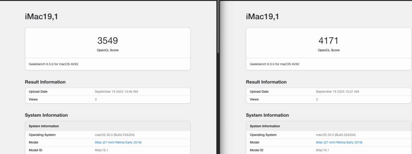This screenshot has width=412, height=154.
Task: Select upload date 10:46 AM in left window
Action: pyautogui.click(x=117, y=92)
